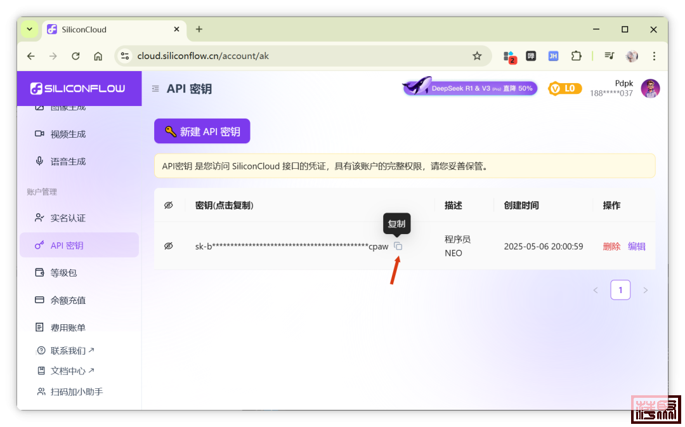Viewport: 685px width, 427px height.
Task: Click the SiliconFlow logo
Action: 78,89
